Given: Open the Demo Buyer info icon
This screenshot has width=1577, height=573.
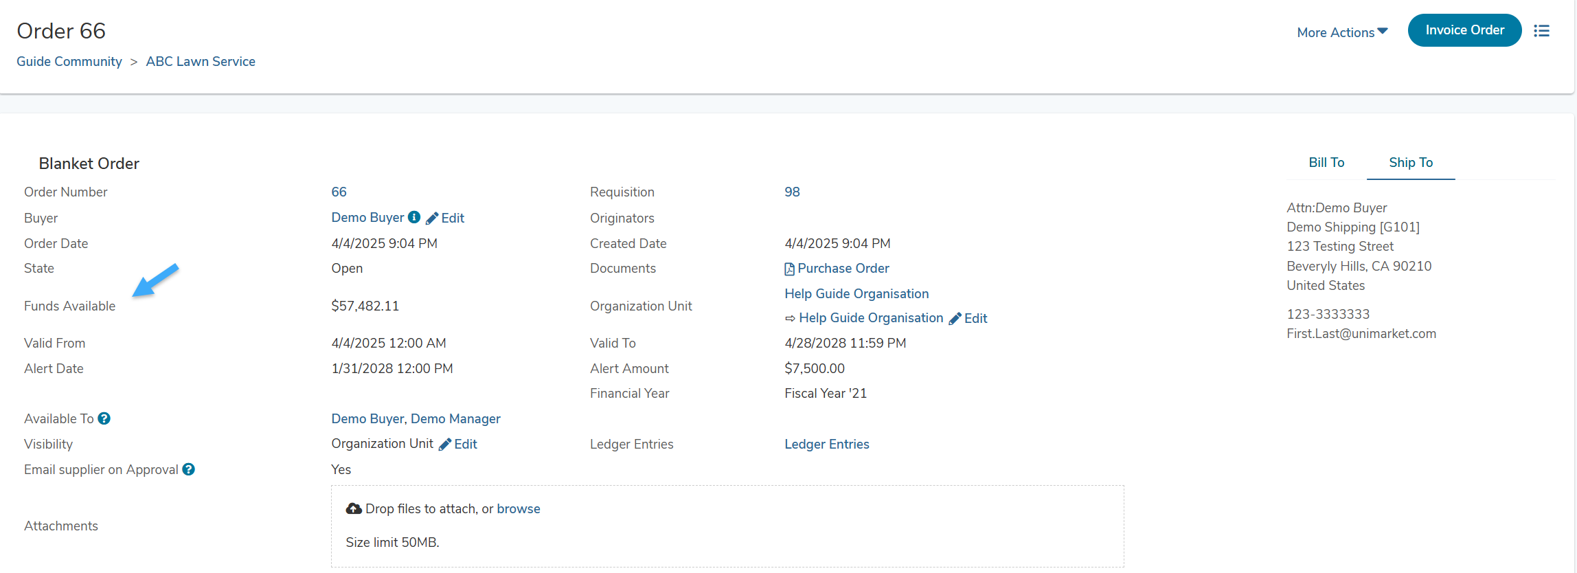Looking at the screenshot, I should 414,217.
